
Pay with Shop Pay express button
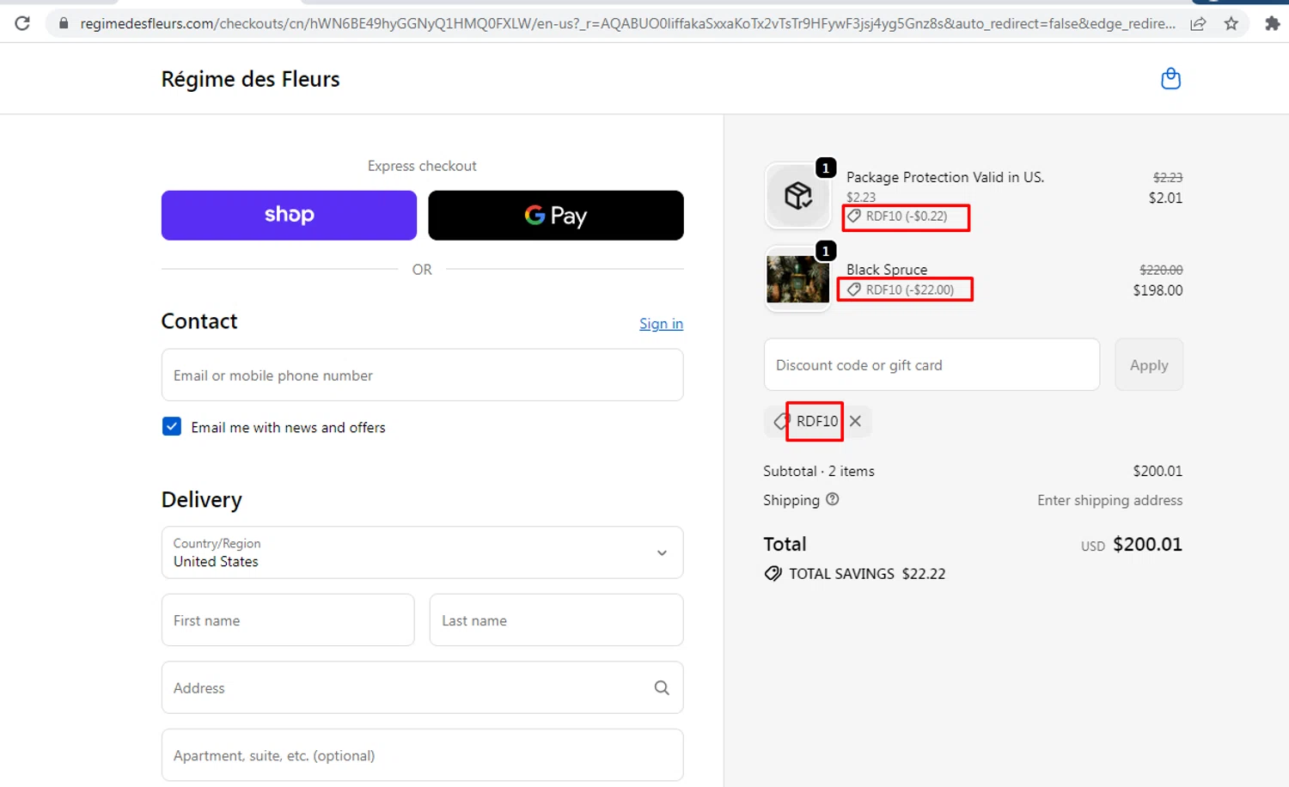(x=289, y=215)
